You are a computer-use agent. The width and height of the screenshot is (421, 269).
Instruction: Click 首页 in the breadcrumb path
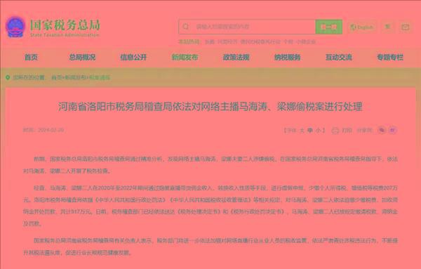(x=56, y=77)
